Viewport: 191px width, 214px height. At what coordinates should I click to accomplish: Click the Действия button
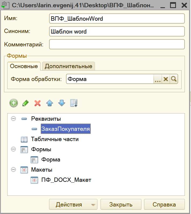click(73, 204)
